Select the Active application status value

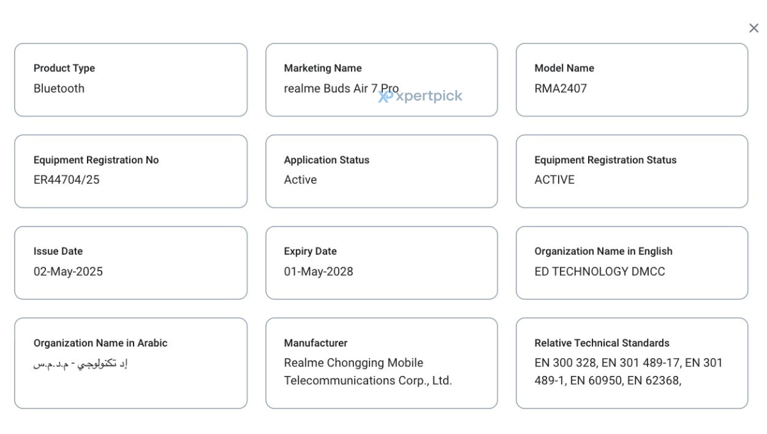tap(300, 180)
